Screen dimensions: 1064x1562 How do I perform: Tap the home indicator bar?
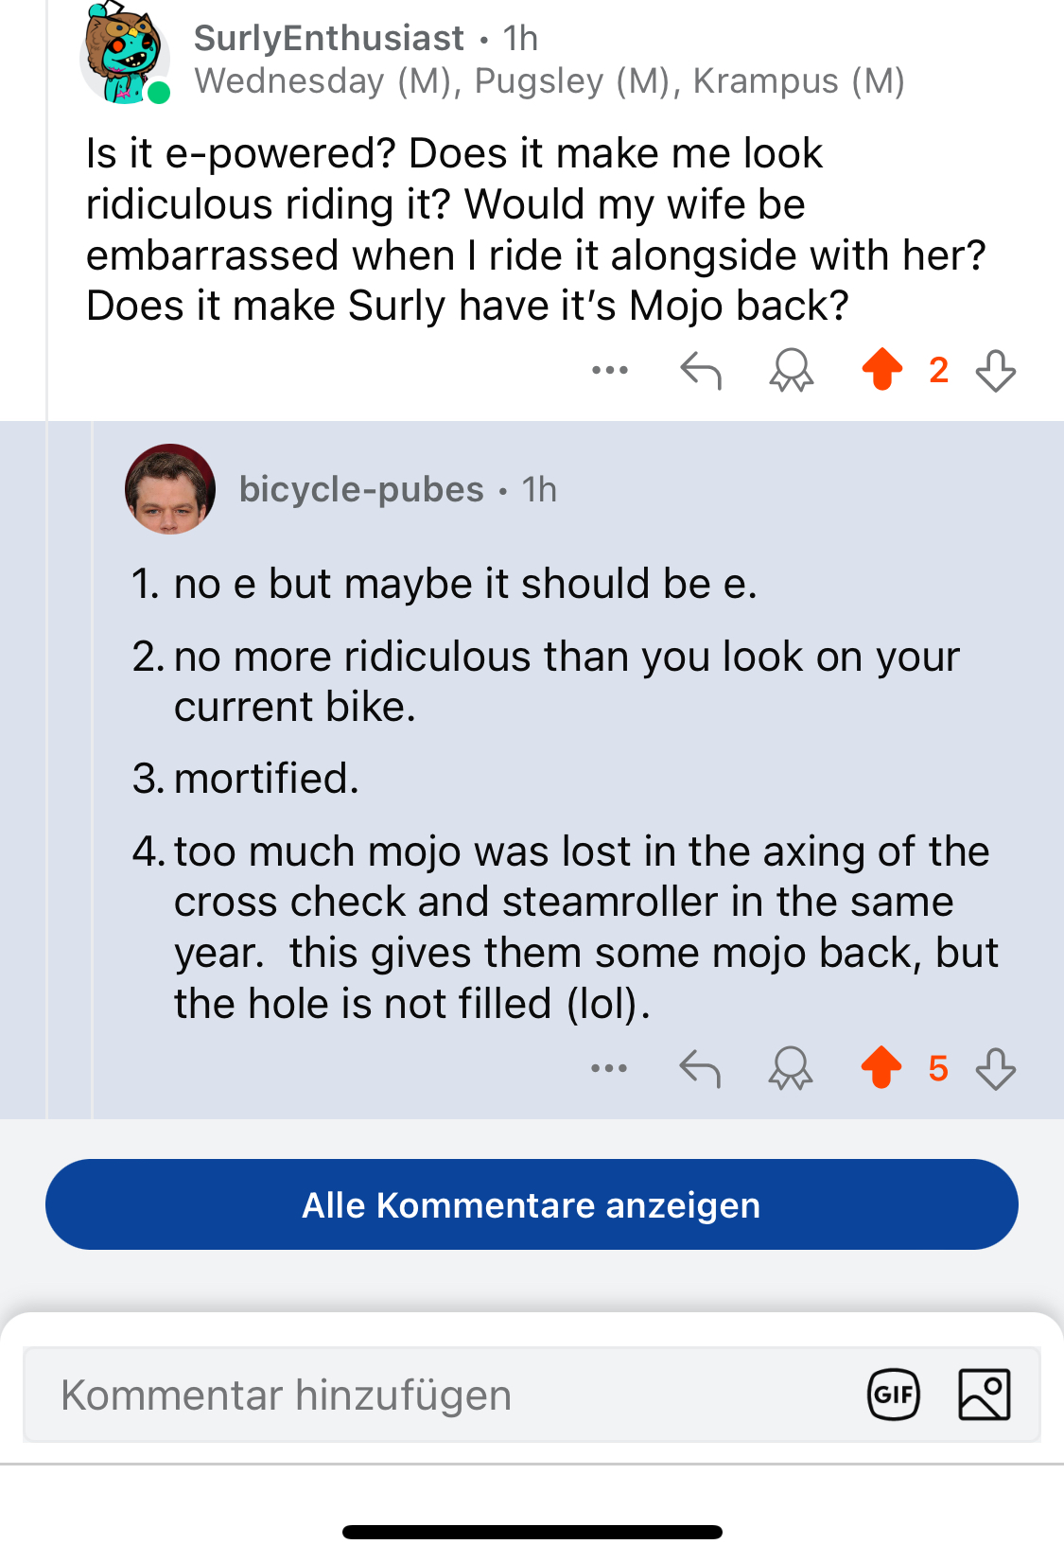click(532, 1532)
